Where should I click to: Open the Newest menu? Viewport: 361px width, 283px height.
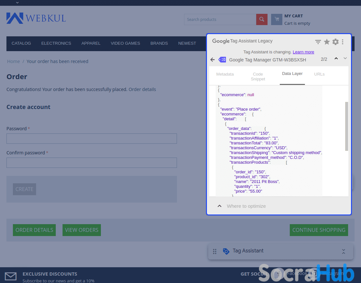point(187,43)
